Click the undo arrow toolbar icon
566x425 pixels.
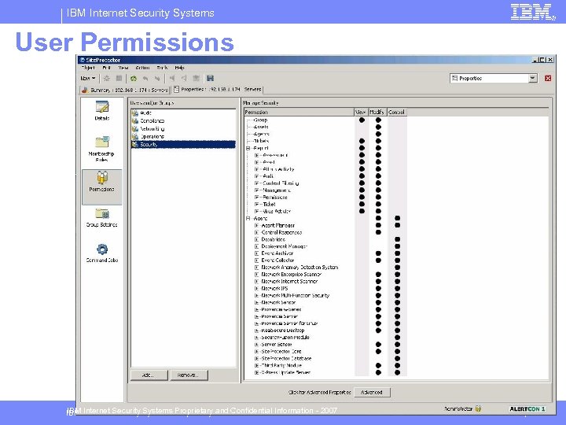click(x=145, y=78)
